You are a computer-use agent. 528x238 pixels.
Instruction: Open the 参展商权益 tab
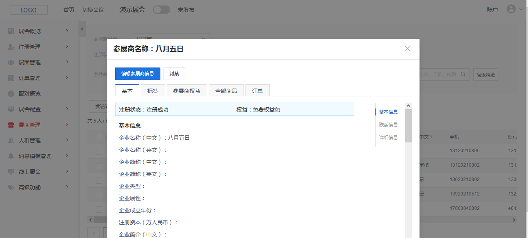tap(187, 91)
